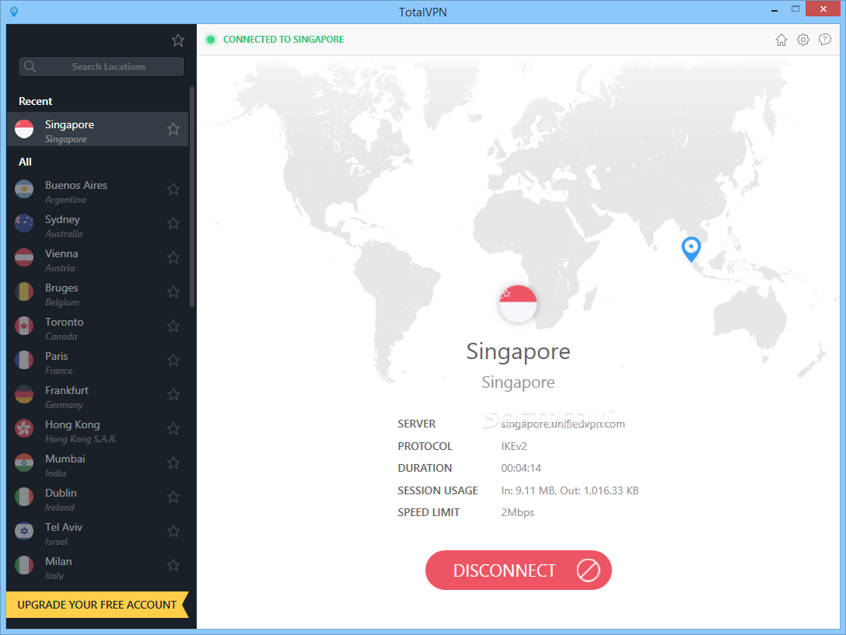Open settings gear icon
This screenshot has height=635, width=846.
(x=802, y=40)
